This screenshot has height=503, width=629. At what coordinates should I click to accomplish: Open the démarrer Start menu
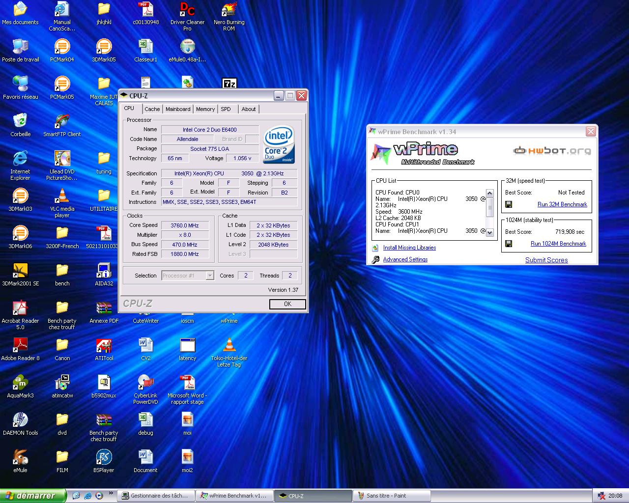[x=33, y=496]
